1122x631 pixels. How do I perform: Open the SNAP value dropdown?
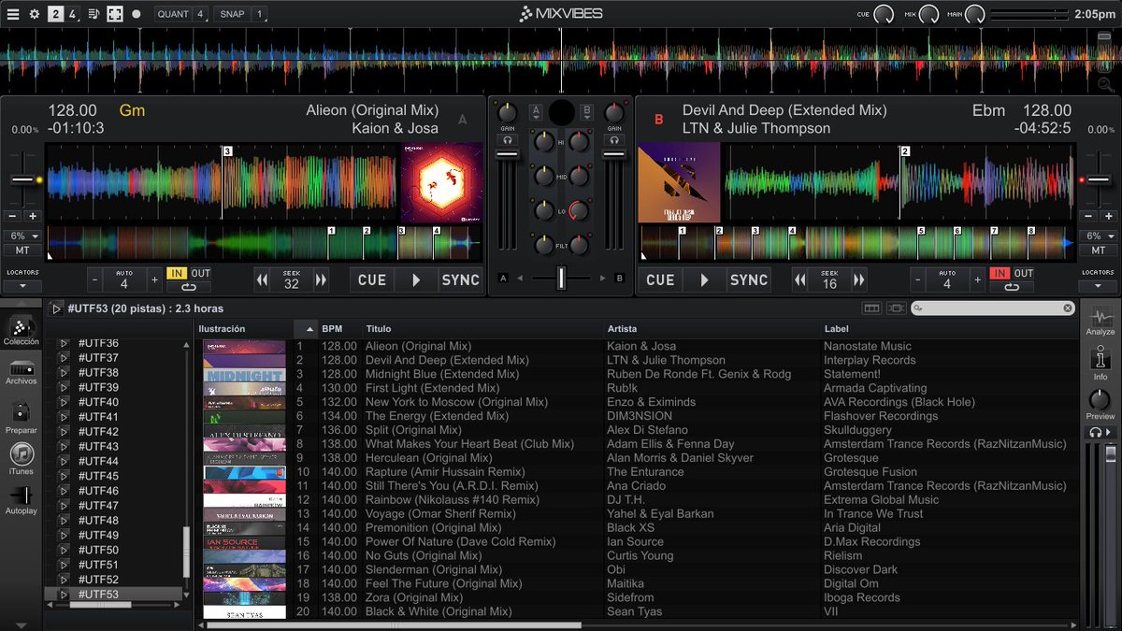259,14
